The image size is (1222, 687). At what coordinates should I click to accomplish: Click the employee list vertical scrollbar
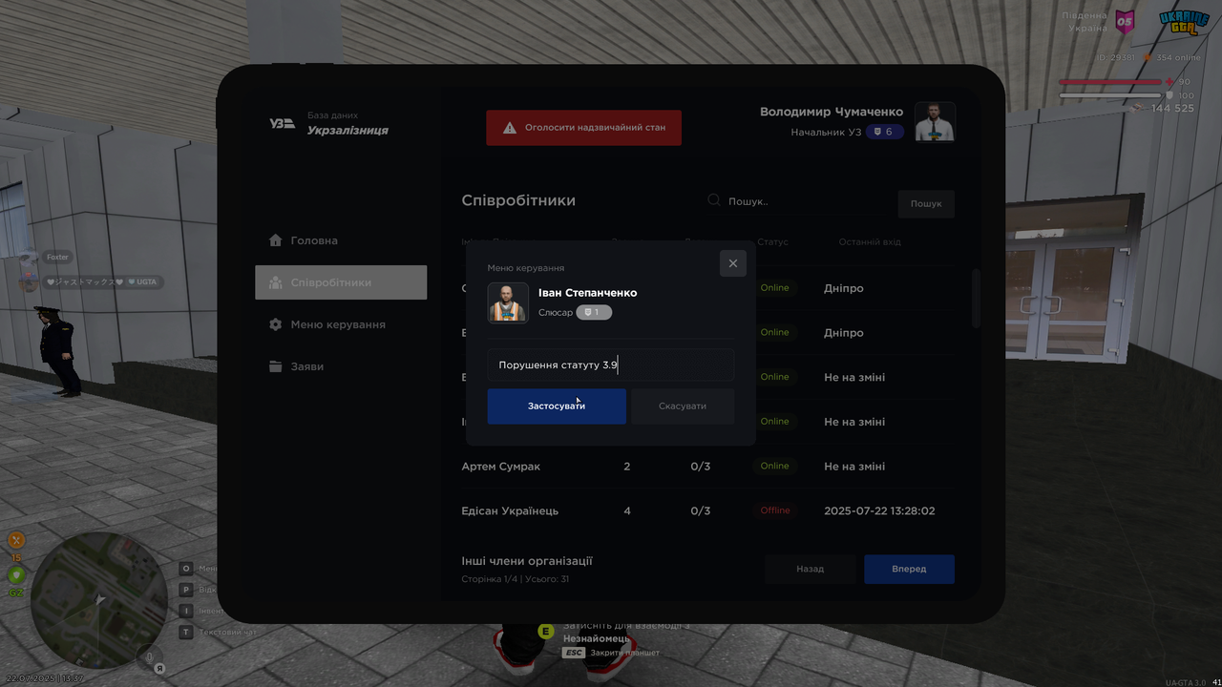tap(976, 298)
